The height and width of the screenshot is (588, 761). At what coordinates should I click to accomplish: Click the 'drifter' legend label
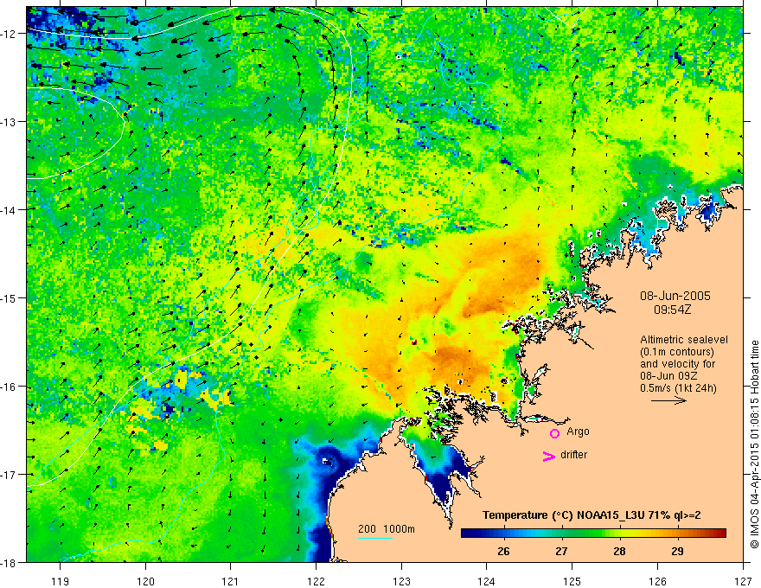[x=573, y=455]
